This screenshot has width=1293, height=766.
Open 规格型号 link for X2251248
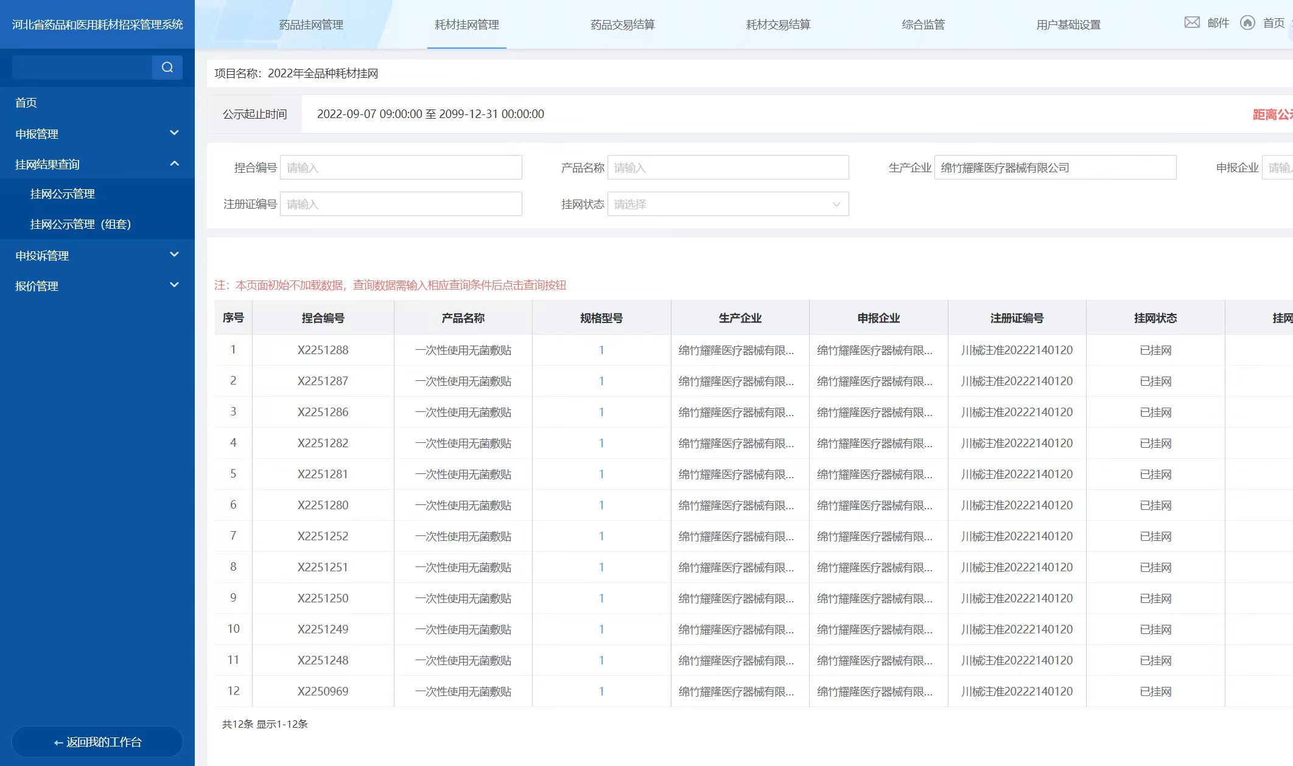point(601,660)
